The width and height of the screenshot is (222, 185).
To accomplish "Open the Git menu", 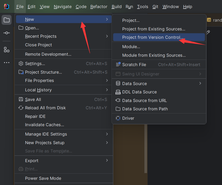I will (155, 7).
